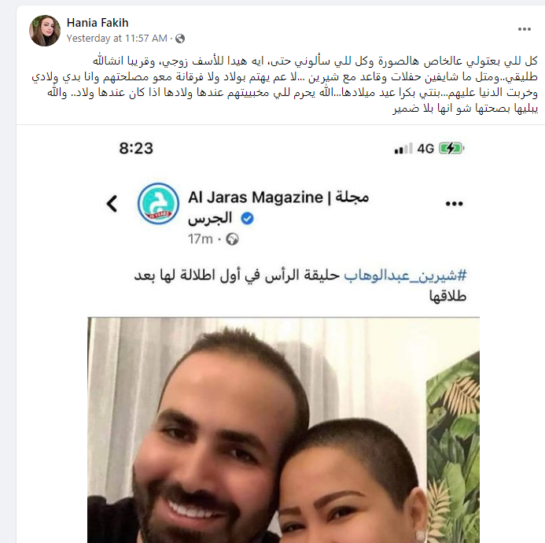Open the three-dot menu of Al Jaras post
The width and height of the screenshot is (545, 543).
point(455,204)
